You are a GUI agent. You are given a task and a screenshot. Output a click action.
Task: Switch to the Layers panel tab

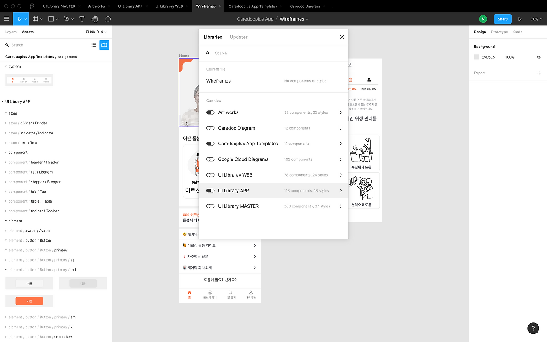coord(11,32)
